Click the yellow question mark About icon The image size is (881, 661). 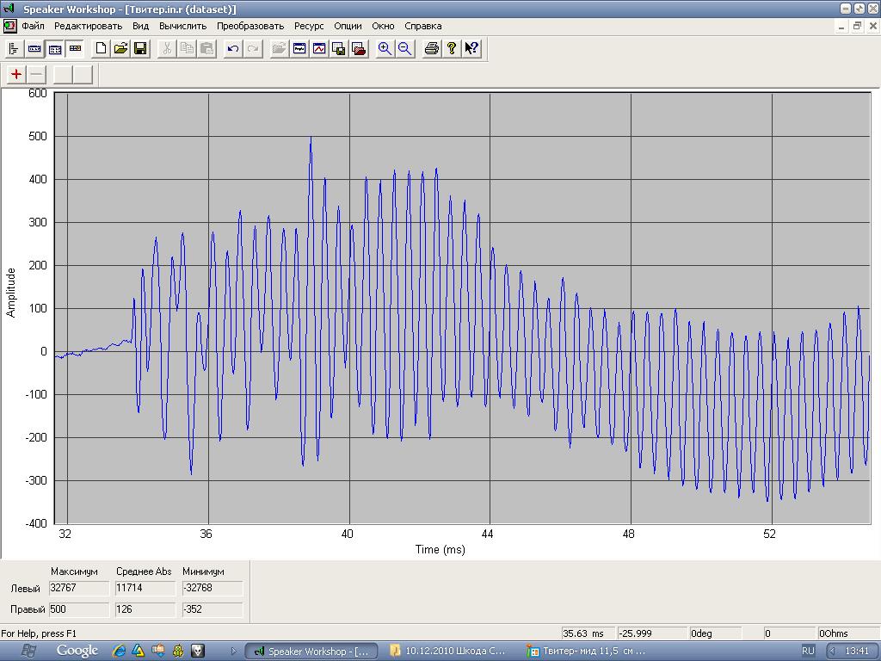pyautogui.click(x=451, y=49)
